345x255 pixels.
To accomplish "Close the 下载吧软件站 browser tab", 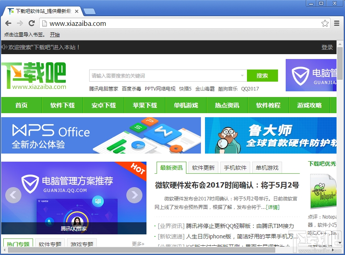I will pos(77,11).
